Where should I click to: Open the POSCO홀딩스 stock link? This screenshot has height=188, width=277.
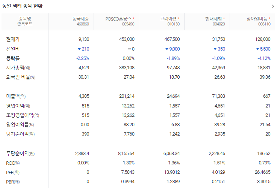coord(118,19)
